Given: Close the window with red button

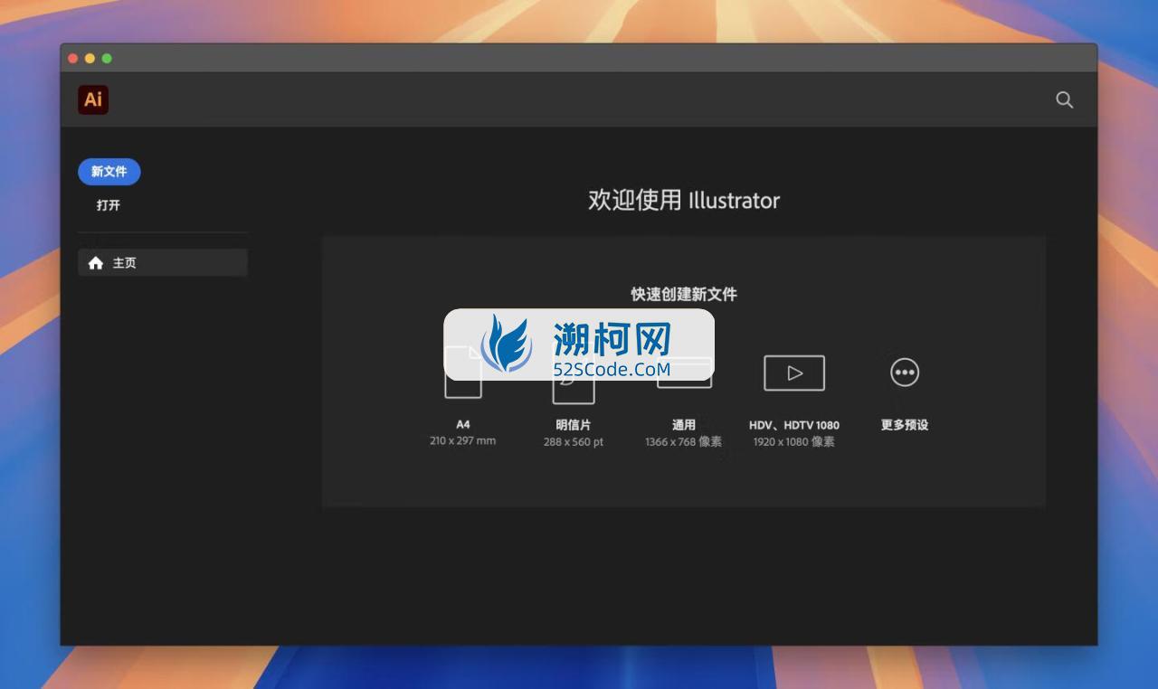Looking at the screenshot, I should (x=72, y=59).
